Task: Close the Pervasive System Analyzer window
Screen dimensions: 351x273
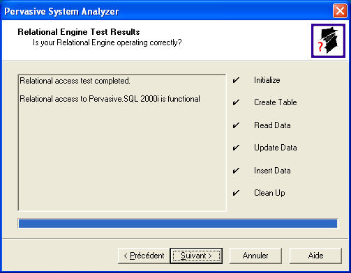Action: [340, 11]
